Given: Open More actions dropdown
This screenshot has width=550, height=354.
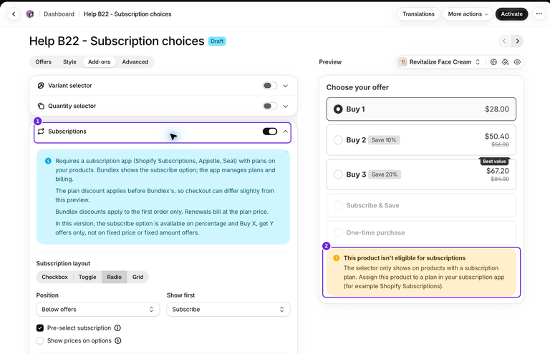Looking at the screenshot, I should pos(468,14).
